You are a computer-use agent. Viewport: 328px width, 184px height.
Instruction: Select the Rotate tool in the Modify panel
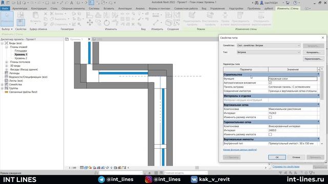pos(107,22)
